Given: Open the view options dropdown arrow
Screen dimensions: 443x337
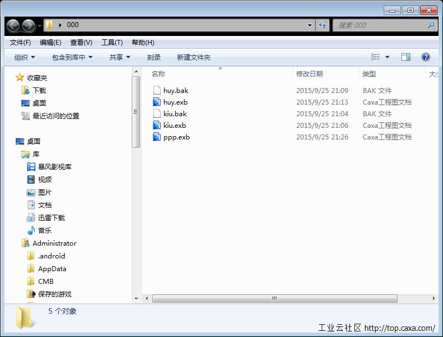Looking at the screenshot, I should tap(387, 58).
